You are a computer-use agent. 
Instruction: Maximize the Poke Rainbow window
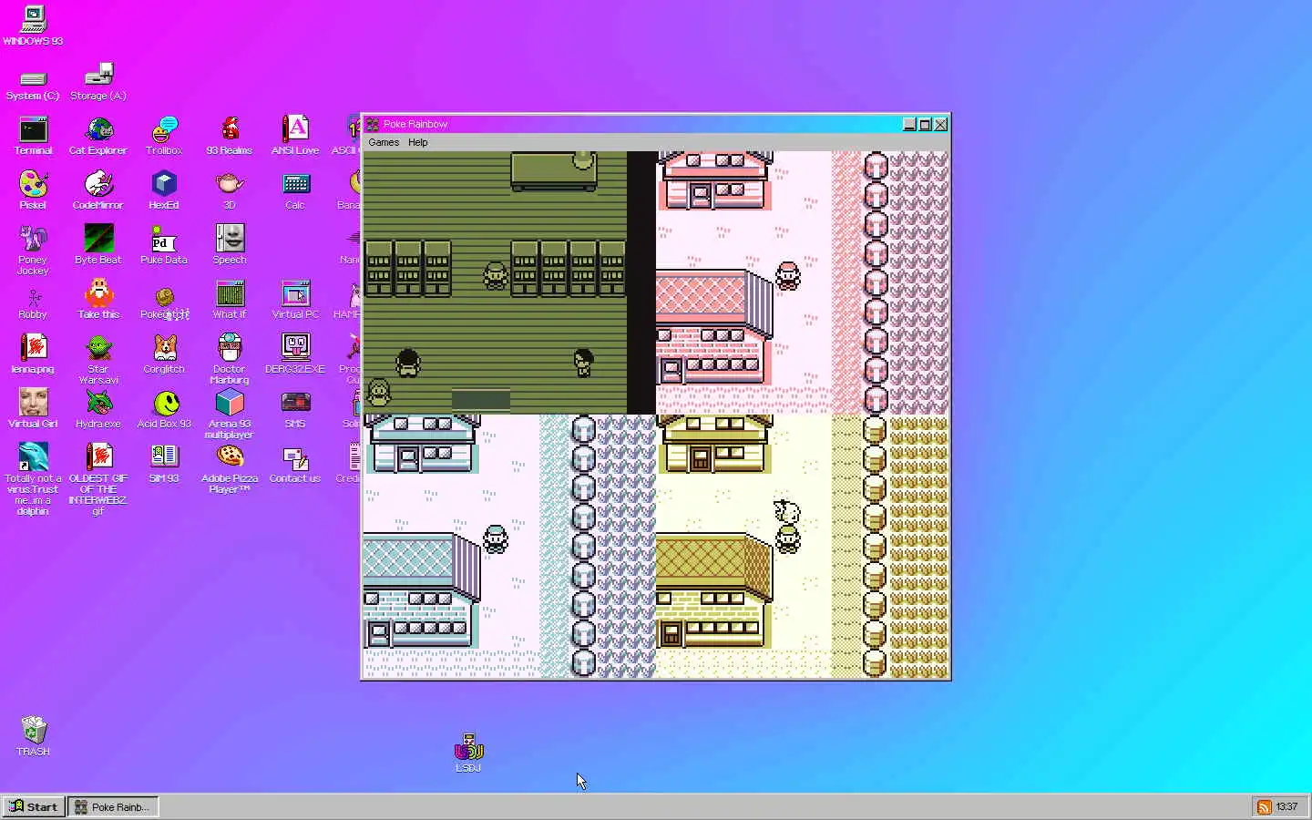[x=925, y=125]
